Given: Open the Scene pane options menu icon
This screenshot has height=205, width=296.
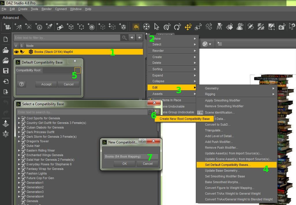Looking at the screenshot, I should pos(148,35).
